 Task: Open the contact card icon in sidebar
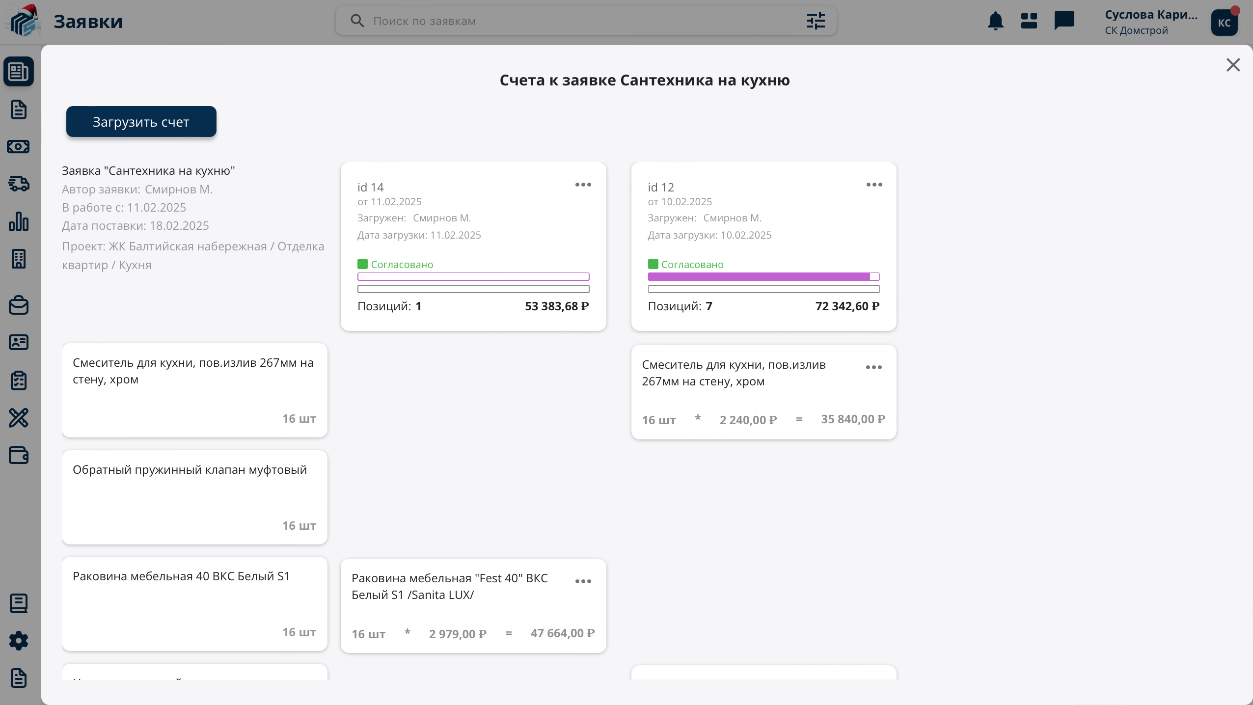pos(19,342)
